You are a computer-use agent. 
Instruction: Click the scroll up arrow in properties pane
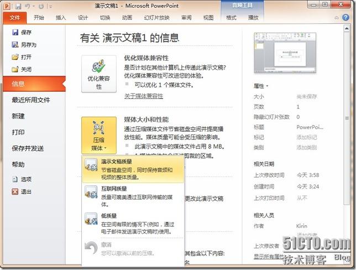click(x=347, y=29)
